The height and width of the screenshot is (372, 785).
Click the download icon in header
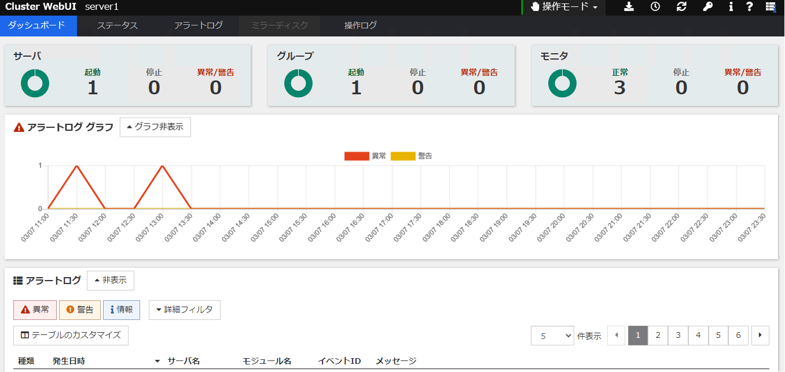(629, 7)
